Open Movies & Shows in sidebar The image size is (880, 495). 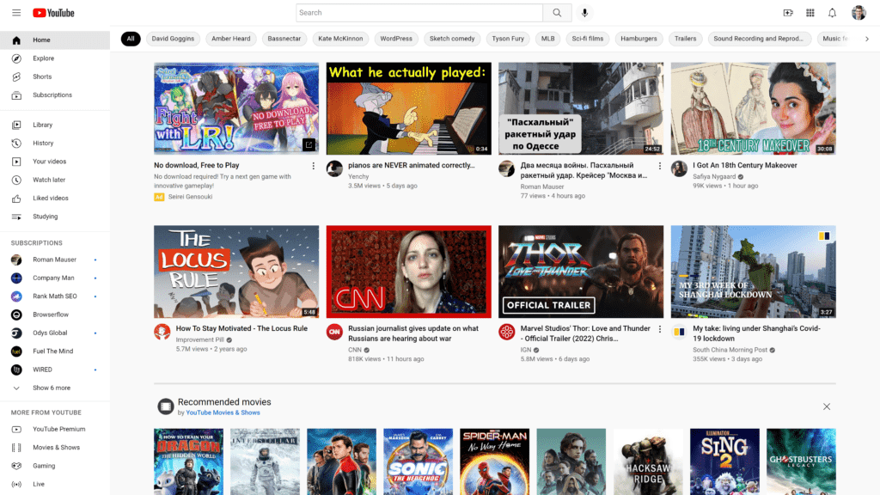55,447
